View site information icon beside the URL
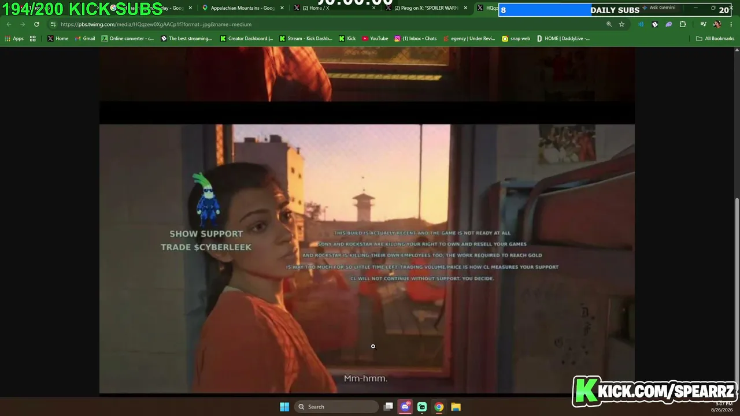 [x=53, y=24]
